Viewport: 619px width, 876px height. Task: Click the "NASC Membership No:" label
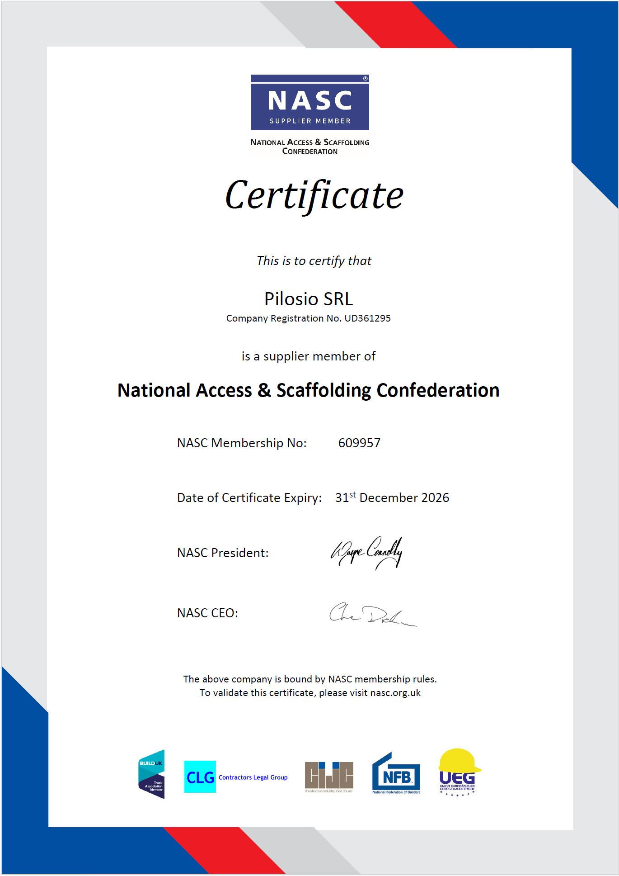pyautogui.click(x=242, y=443)
